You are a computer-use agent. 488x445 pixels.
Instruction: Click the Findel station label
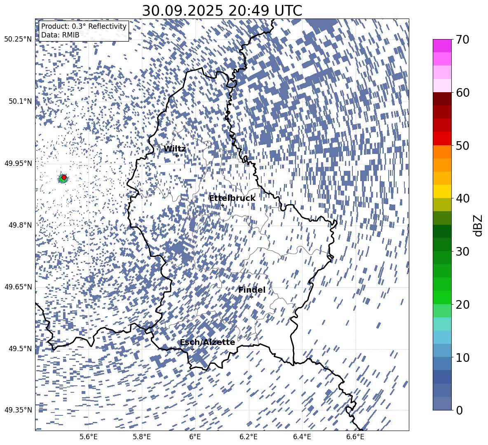click(252, 290)
